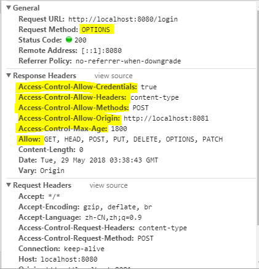Click view source next to Request Headers

coord(108,185)
